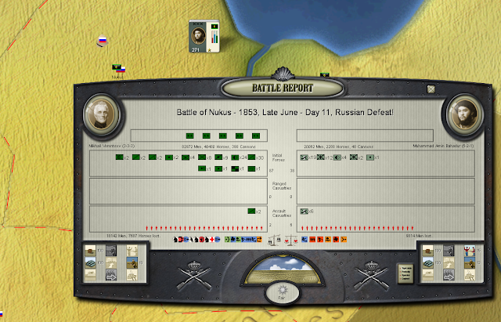
Task: Click the balance scales icon with soldiers
Action: pyautogui.click(x=275, y=241)
